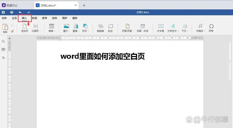Click the chart (图表) icon

tap(76, 26)
